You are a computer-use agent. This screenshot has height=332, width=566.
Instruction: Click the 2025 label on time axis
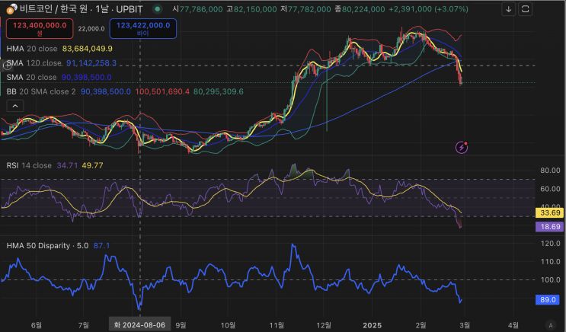coord(373,325)
